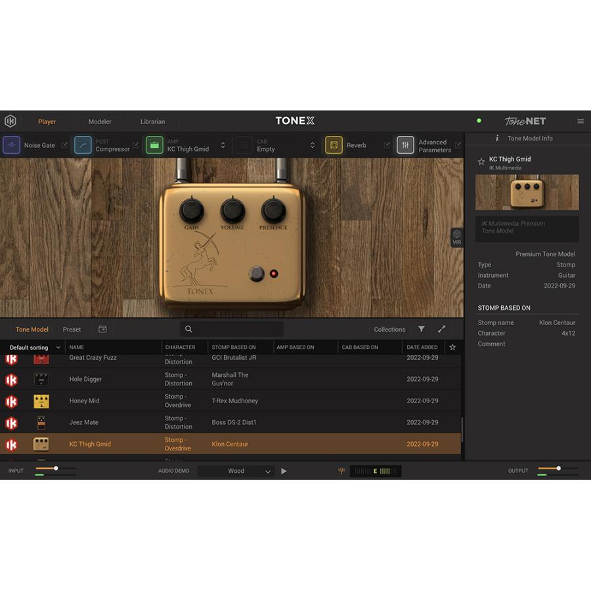This screenshot has height=591, width=591.
Task: Click the Collections button
Action: pyautogui.click(x=389, y=330)
